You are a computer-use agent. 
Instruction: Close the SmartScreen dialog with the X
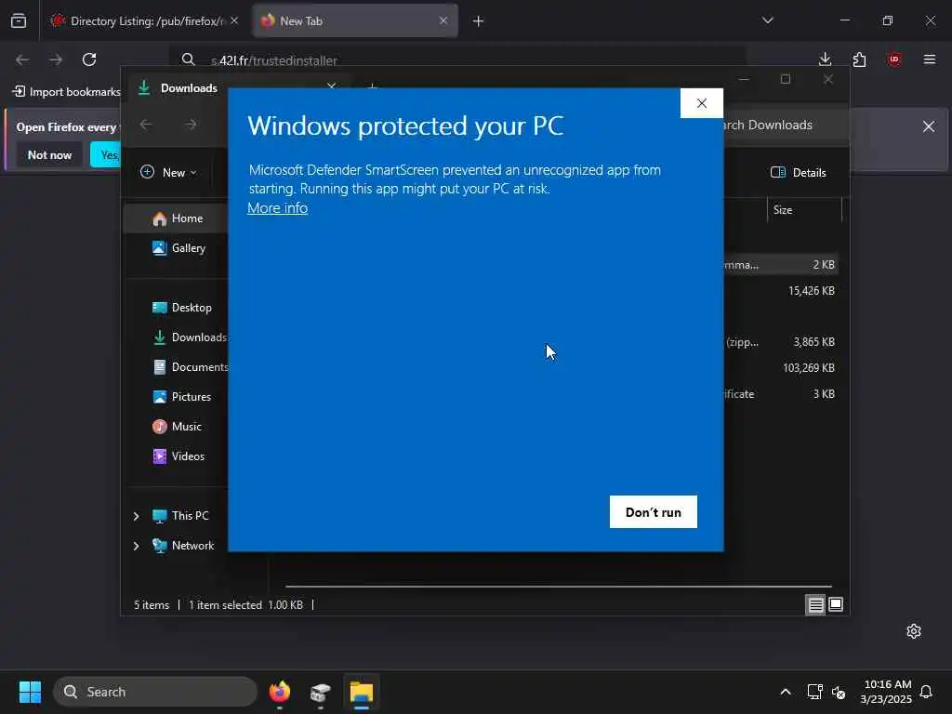701,103
